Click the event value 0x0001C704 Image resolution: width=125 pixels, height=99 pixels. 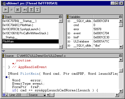[101, 33]
